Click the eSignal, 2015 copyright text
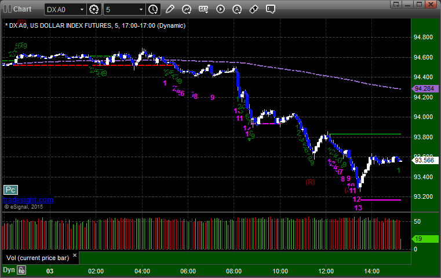This screenshot has height=278, width=441. click(x=24, y=207)
